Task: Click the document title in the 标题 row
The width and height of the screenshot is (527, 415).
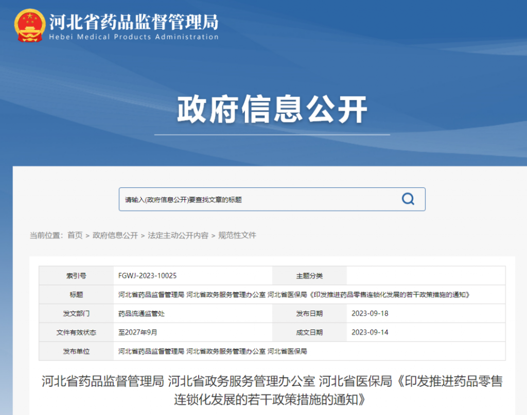Action: [294, 295]
